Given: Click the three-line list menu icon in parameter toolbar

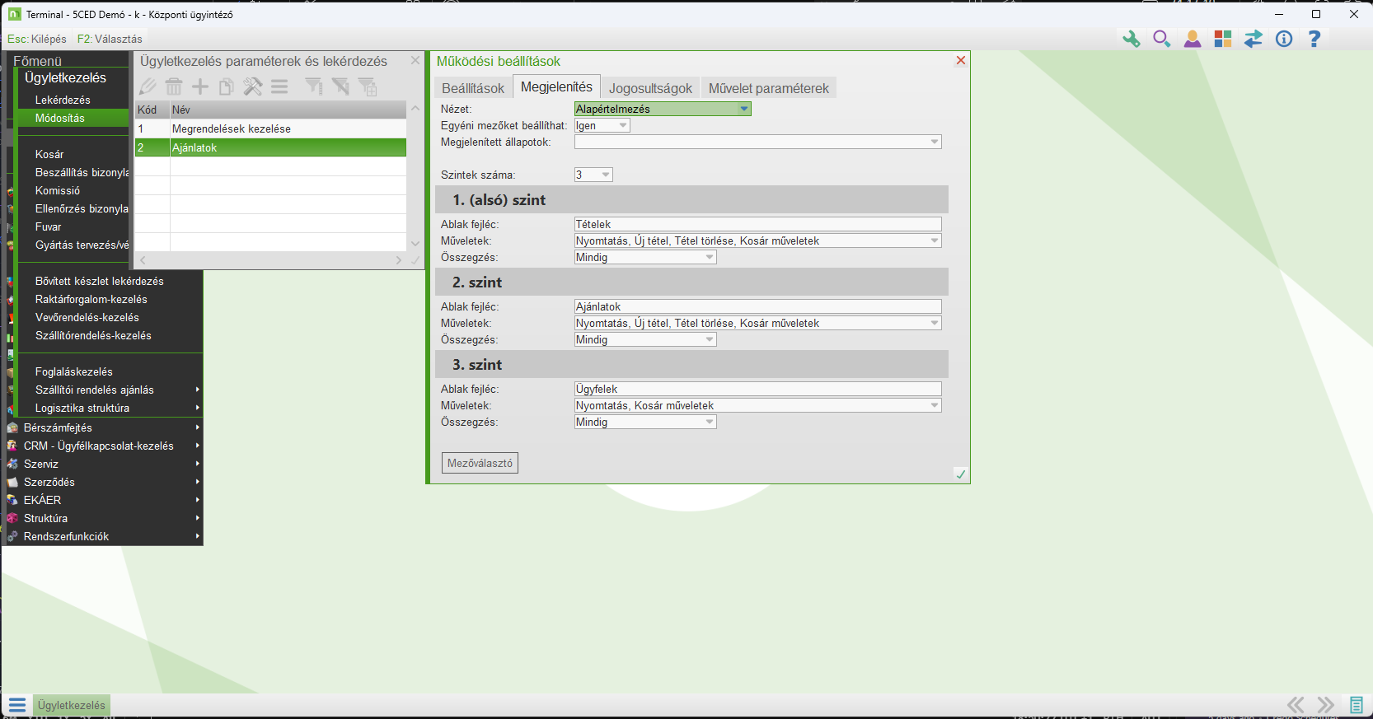Looking at the screenshot, I should pyautogui.click(x=279, y=86).
